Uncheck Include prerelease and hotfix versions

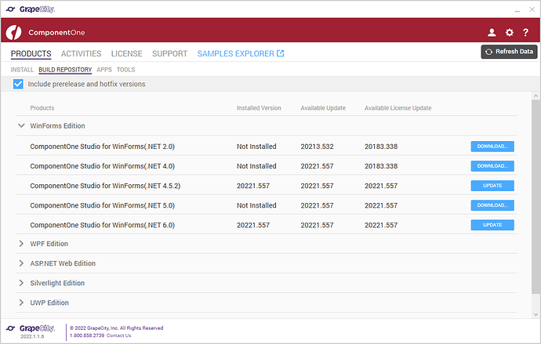pos(18,84)
